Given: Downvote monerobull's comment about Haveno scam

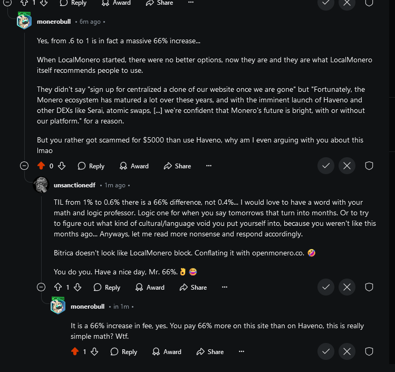Looking at the screenshot, I should click(61, 166).
